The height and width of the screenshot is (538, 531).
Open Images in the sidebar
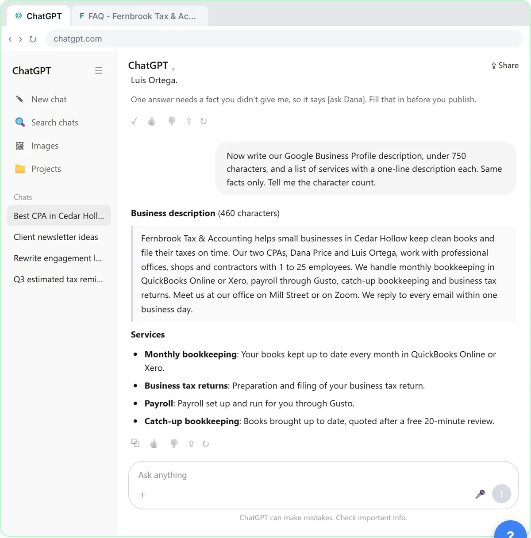coord(59,146)
